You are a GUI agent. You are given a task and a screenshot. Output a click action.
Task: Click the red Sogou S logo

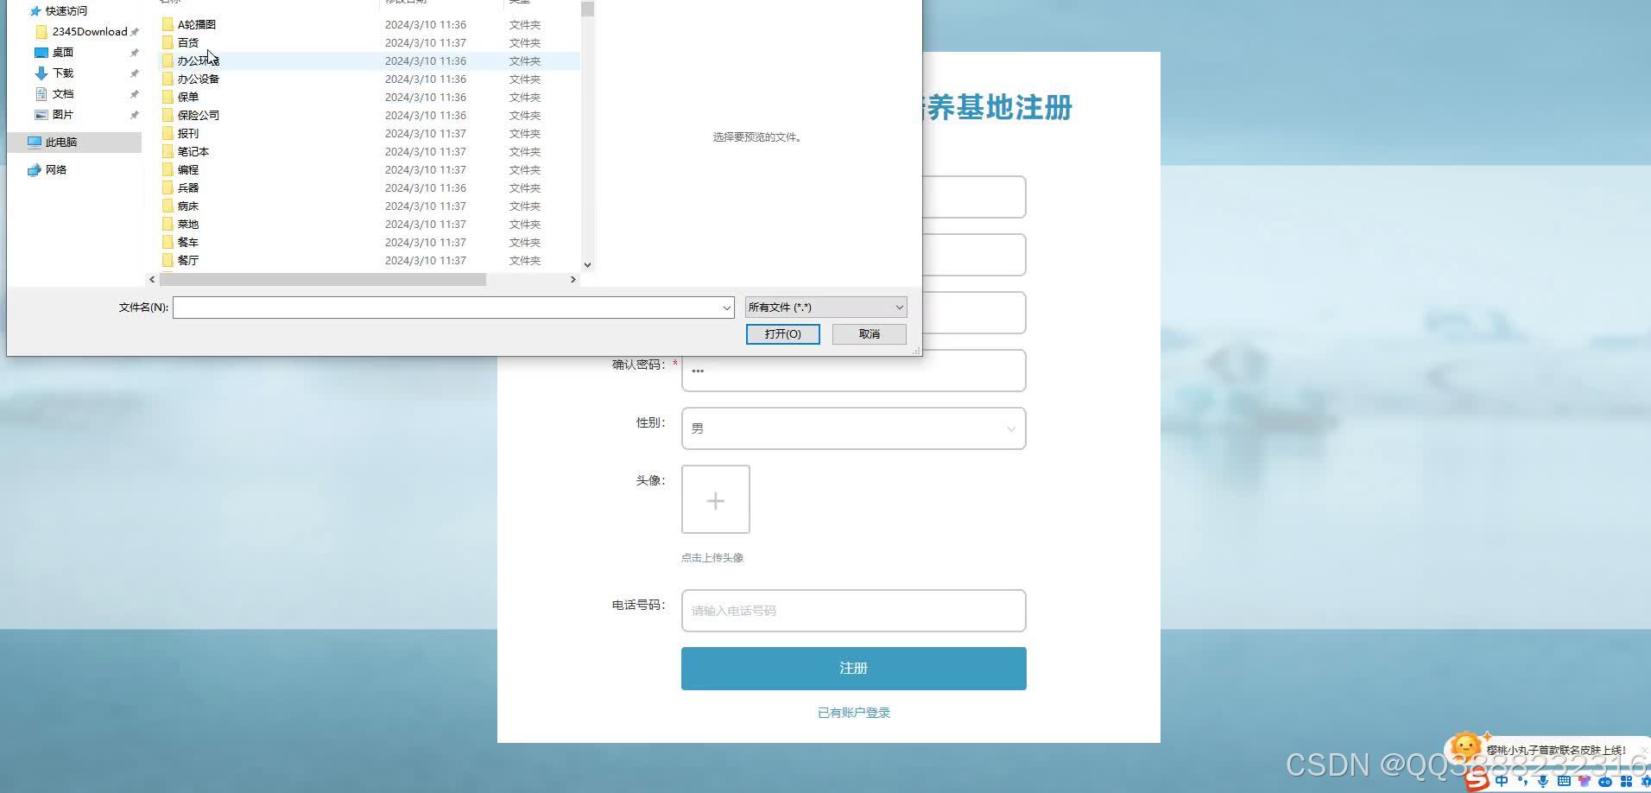click(1477, 780)
